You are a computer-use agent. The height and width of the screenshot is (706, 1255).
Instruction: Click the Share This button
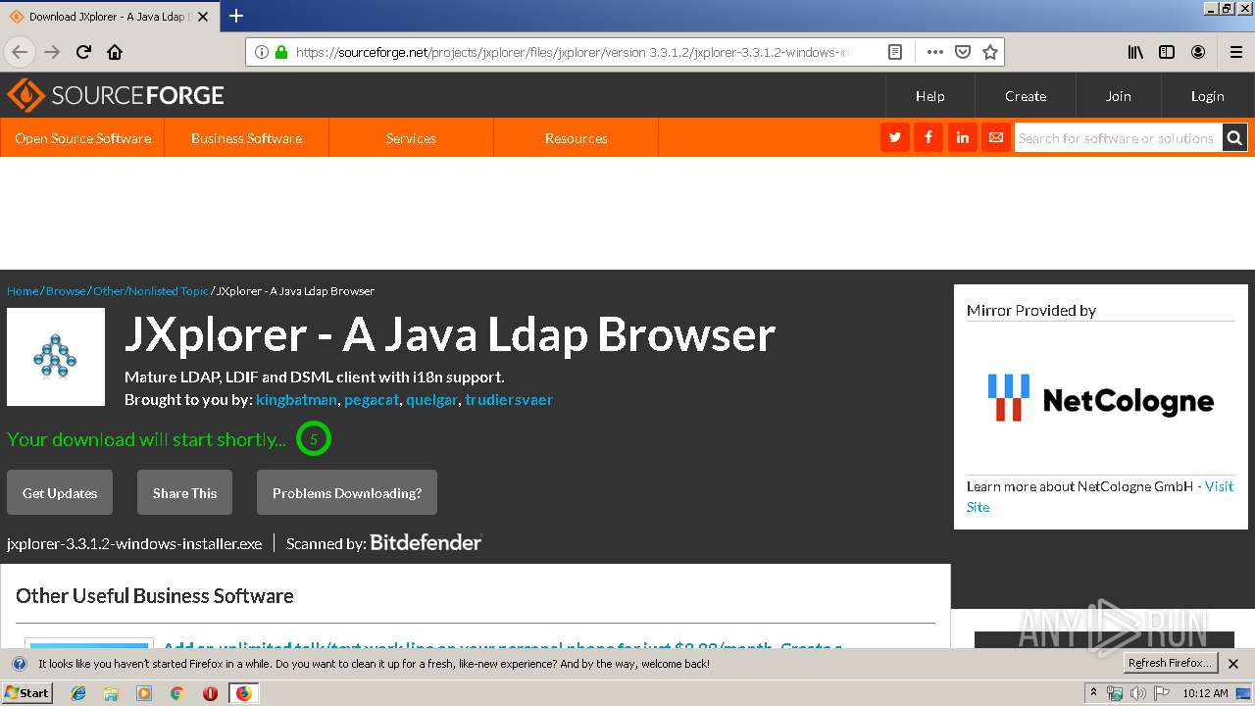tap(184, 492)
